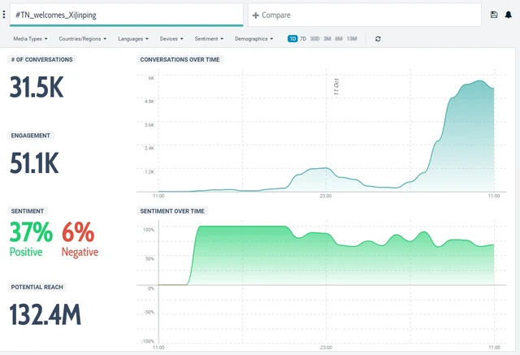The height and width of the screenshot is (355, 520).
Task: Click the POTENTIAL REACH label
Action: pyautogui.click(x=37, y=287)
